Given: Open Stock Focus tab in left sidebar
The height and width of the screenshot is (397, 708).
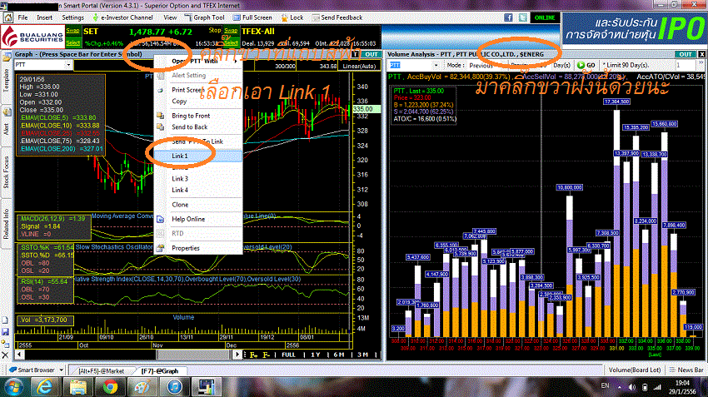Looking at the screenshot, I should click(6, 172).
